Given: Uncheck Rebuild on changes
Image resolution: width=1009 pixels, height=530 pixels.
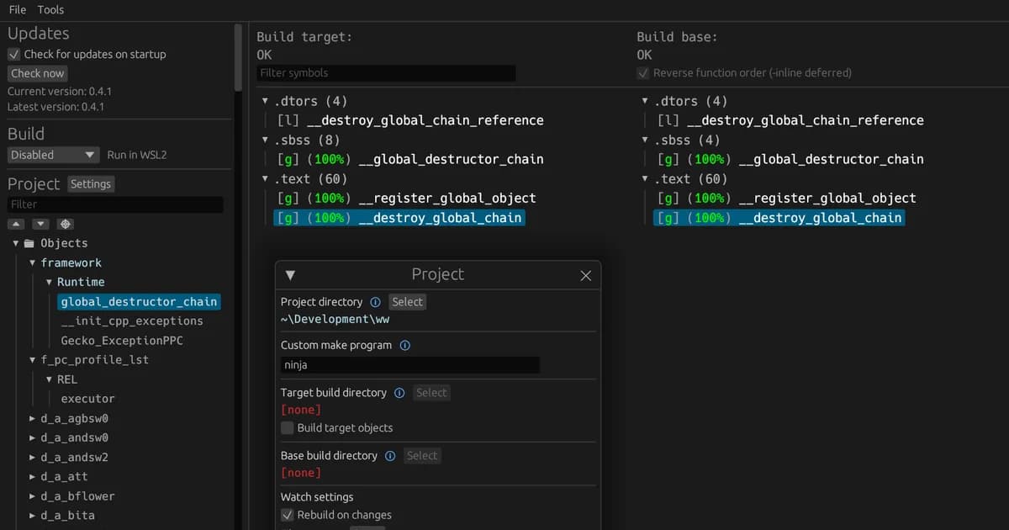Looking at the screenshot, I should 288,515.
